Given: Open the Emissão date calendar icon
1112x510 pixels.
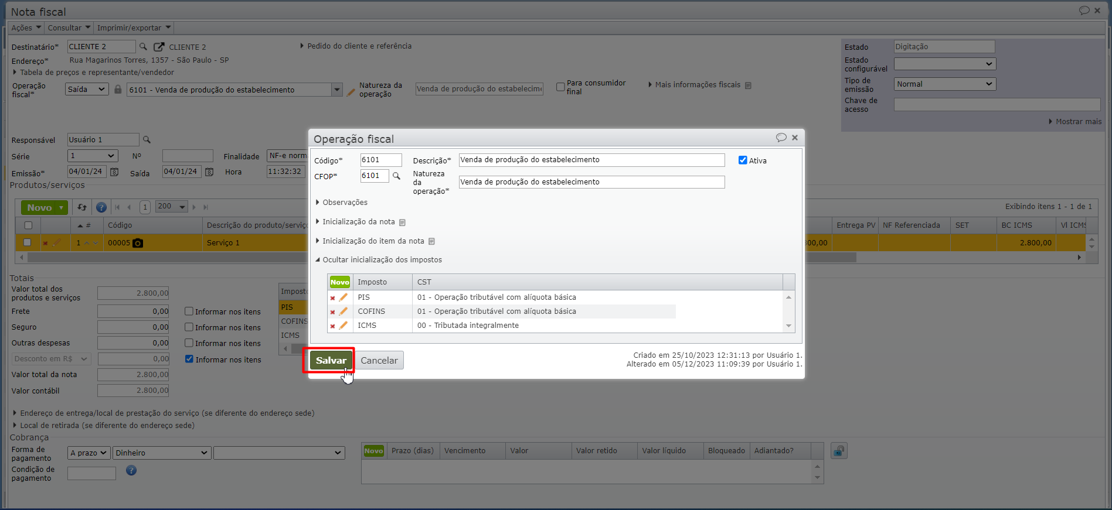Looking at the screenshot, I should 114,172.
